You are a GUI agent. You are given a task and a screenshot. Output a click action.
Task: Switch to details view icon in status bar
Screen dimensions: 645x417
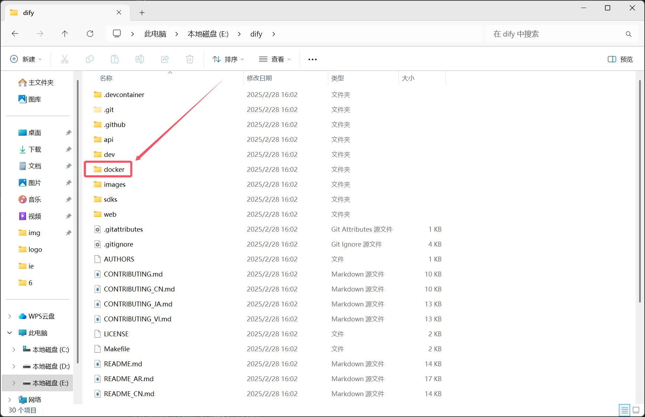(625, 410)
